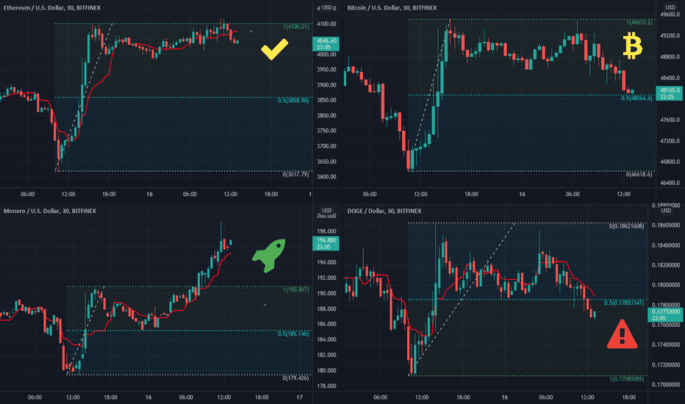
Task: Open the USD currency selector on Monero chart
Action: coord(327,211)
